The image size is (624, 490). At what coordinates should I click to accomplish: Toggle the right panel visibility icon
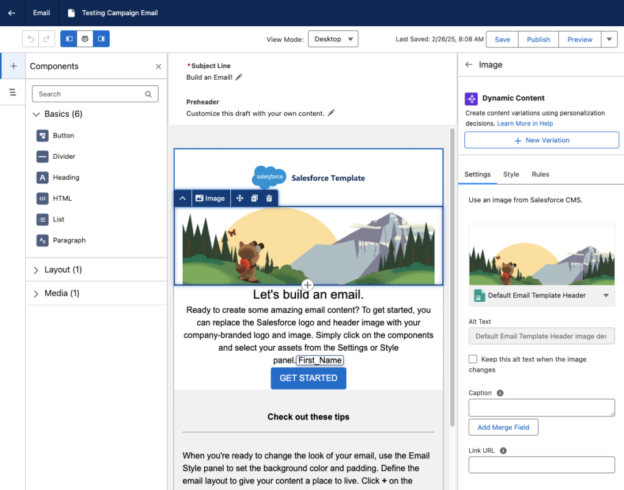pyautogui.click(x=101, y=39)
